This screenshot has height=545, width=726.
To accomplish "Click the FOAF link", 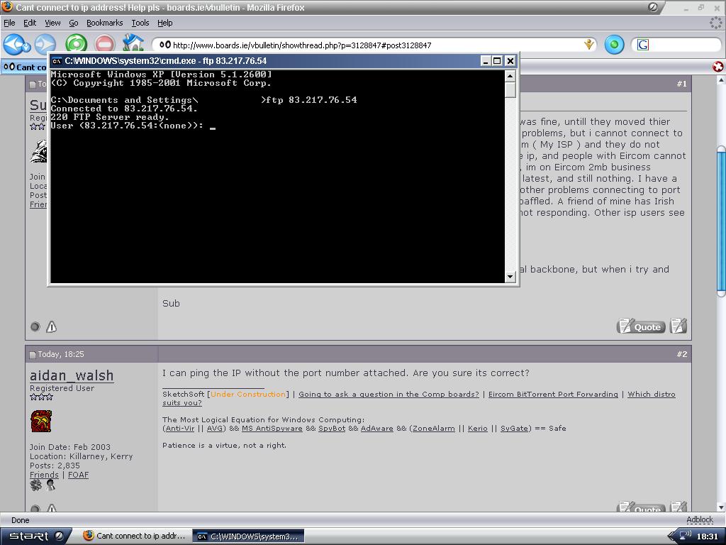I will click(78, 475).
